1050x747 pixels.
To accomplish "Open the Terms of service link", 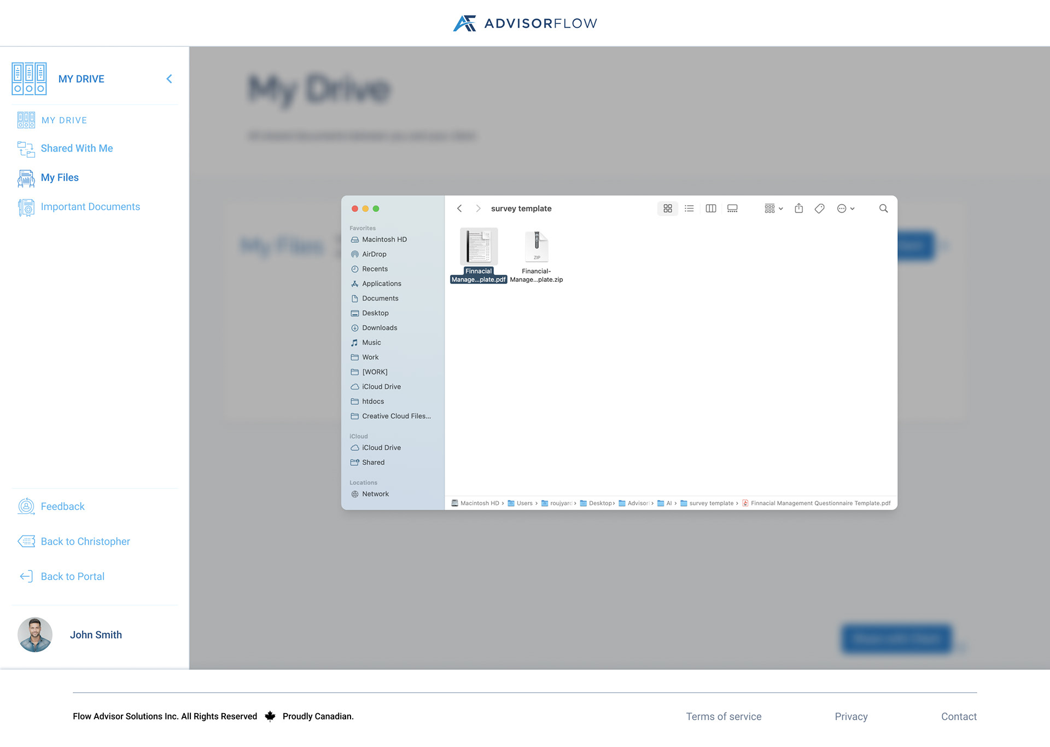I will point(724,716).
